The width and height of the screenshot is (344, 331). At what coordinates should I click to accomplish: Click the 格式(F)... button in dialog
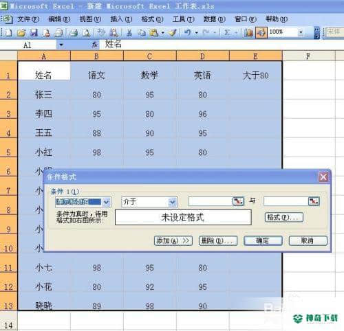pyautogui.click(x=284, y=217)
